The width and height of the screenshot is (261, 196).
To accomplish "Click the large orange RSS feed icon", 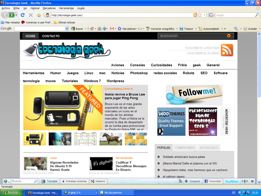I will click(227, 50).
